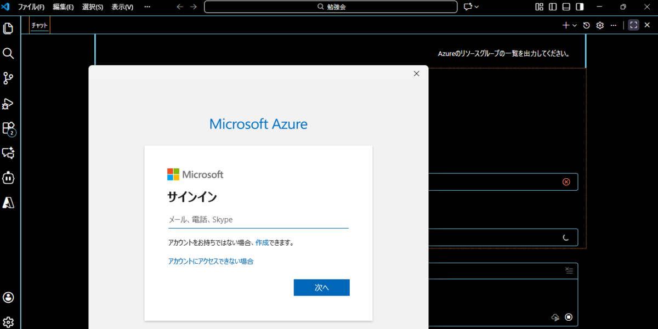Open Extensions view with 2 badge
The width and height of the screenshot is (658, 329).
(x=8, y=128)
